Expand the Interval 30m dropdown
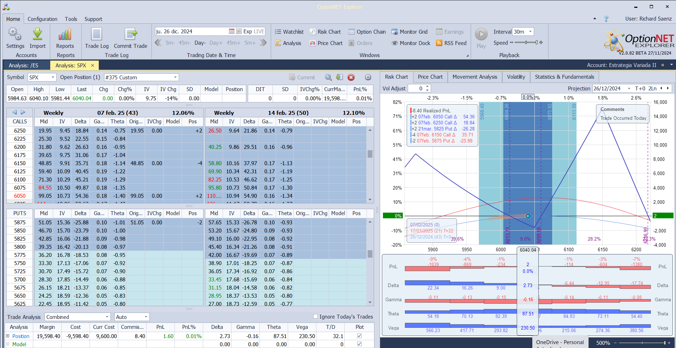The image size is (676, 348). click(x=530, y=32)
